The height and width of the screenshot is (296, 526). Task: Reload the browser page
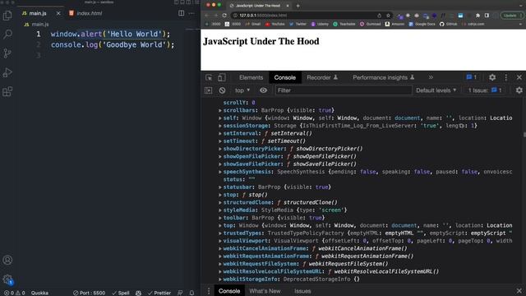(x=224, y=16)
